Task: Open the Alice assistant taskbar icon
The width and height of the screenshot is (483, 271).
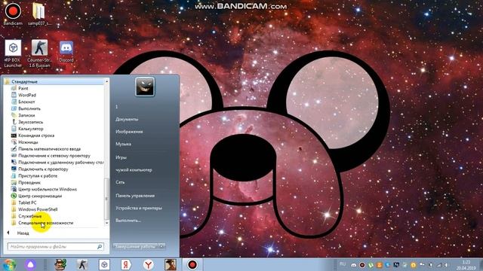Action: [x=30, y=265]
